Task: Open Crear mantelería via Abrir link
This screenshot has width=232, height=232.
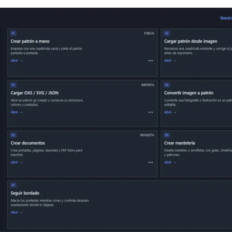Action: [x=170, y=162]
